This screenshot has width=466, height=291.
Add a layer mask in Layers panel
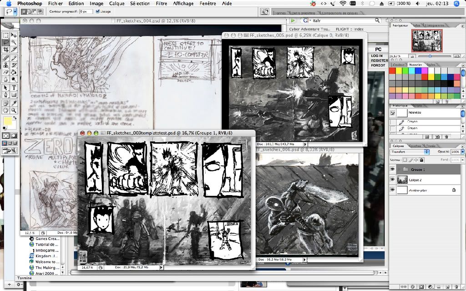click(x=421, y=287)
